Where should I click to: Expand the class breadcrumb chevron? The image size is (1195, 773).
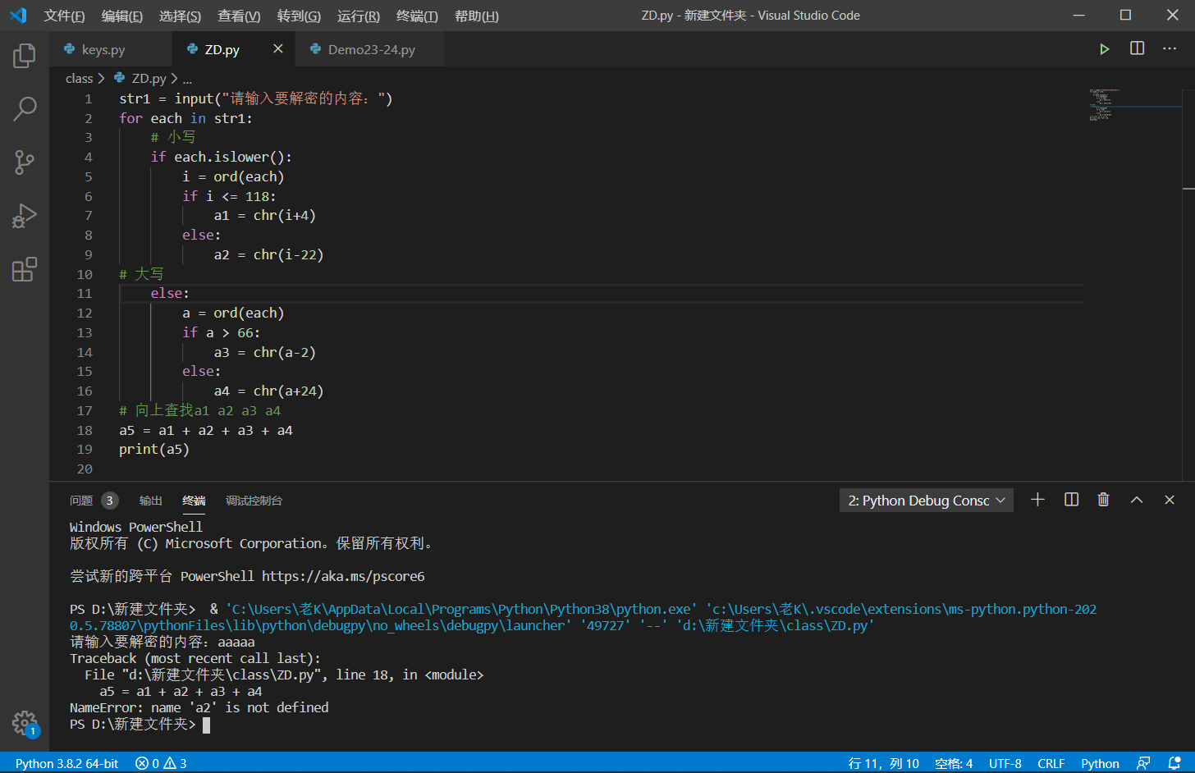click(x=101, y=79)
